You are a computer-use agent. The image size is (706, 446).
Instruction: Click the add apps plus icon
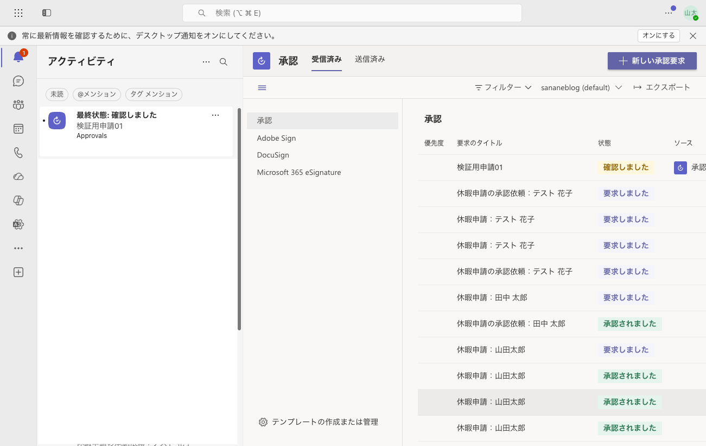[18, 272]
